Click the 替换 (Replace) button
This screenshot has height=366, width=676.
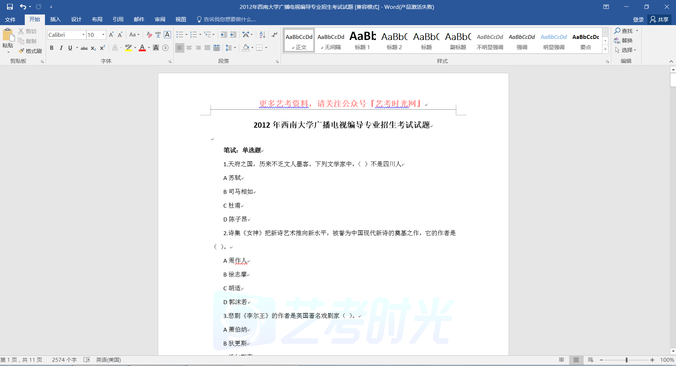pos(623,40)
